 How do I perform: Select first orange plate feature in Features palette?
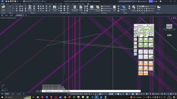pos(141,63)
